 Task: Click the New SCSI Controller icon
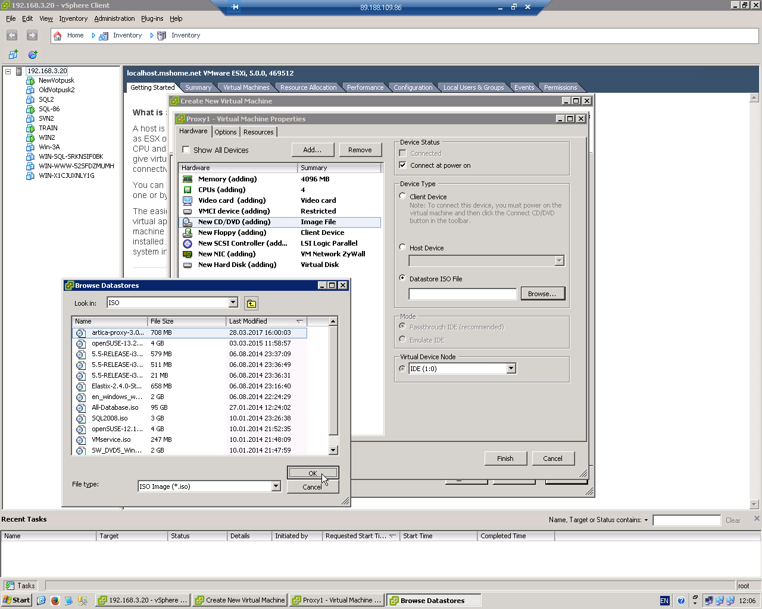(188, 243)
